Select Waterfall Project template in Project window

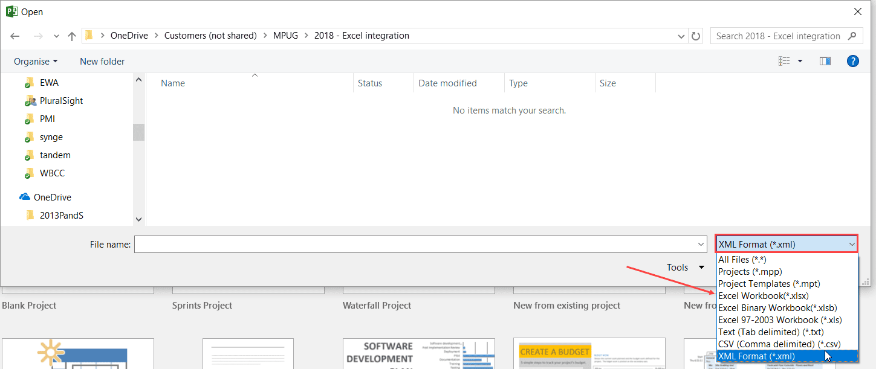(x=377, y=306)
